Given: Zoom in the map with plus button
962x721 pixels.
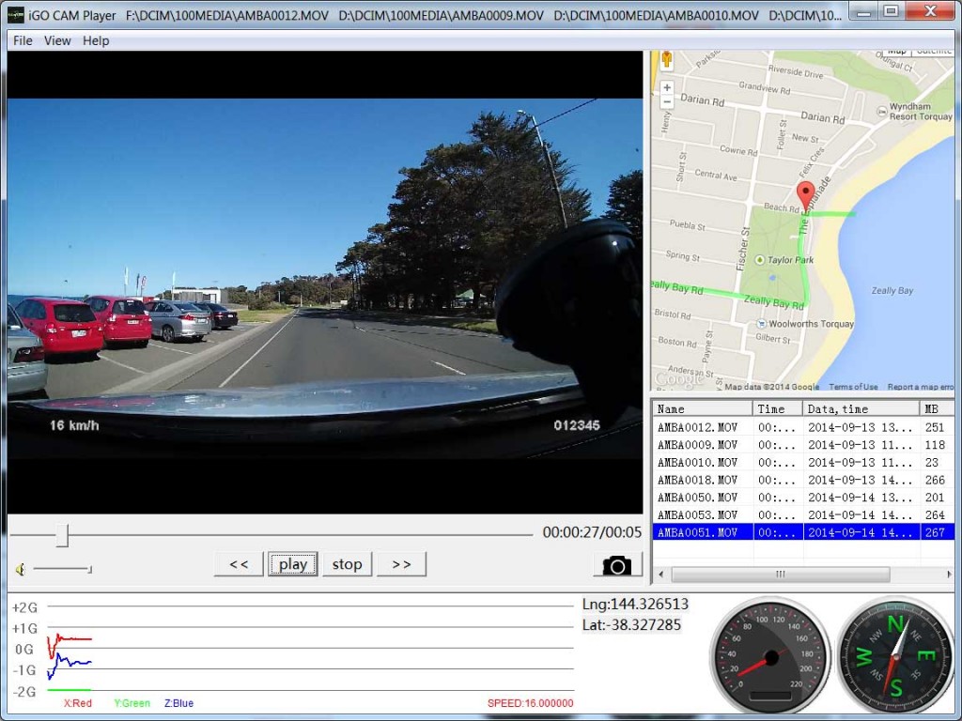Looking at the screenshot, I should click(x=667, y=87).
